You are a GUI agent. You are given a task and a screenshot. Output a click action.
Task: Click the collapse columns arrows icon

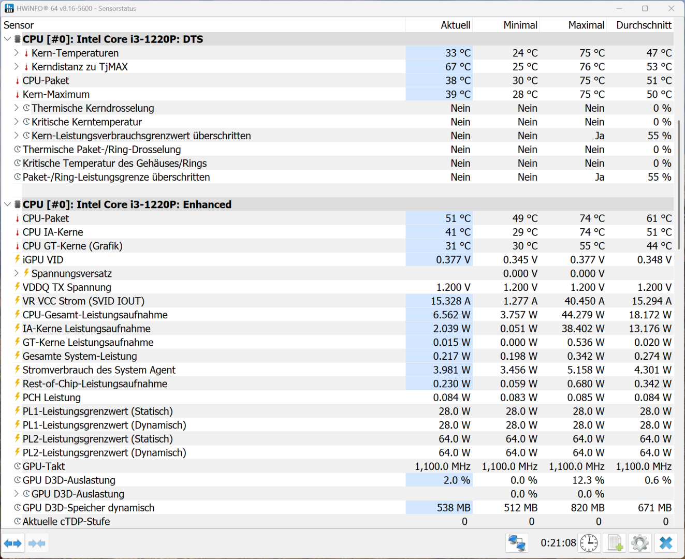(x=37, y=543)
